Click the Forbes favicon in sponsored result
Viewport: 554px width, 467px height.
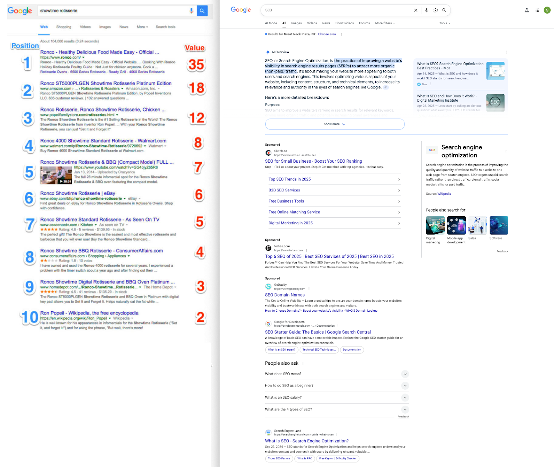(x=268, y=248)
